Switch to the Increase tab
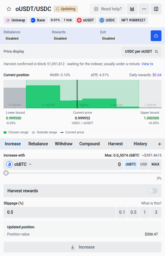Viewport: 165px width, 256px height. click(13, 144)
